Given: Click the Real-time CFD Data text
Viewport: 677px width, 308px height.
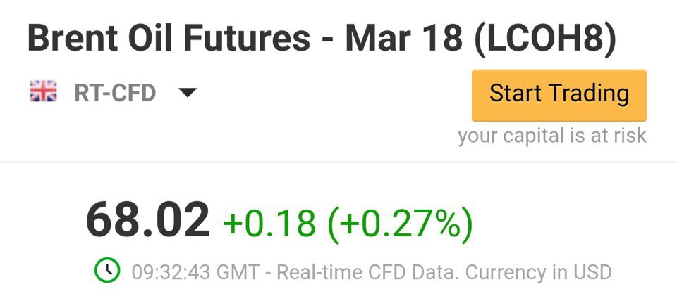Looking at the screenshot, I should [x=368, y=272].
